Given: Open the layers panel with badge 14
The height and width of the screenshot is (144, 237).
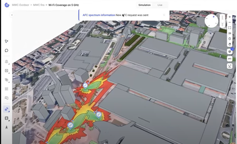Looking at the screenshot, I should (x=230, y=52).
